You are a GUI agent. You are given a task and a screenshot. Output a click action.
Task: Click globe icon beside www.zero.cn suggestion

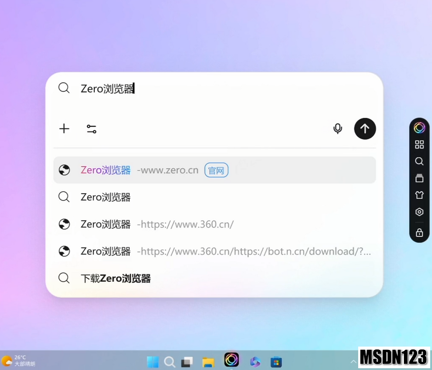pos(64,170)
